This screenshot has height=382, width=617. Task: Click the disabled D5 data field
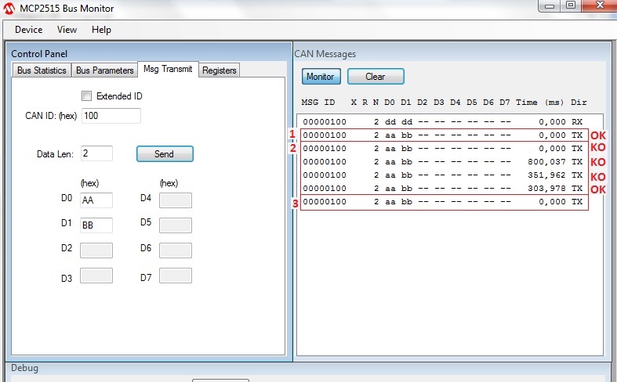point(176,225)
